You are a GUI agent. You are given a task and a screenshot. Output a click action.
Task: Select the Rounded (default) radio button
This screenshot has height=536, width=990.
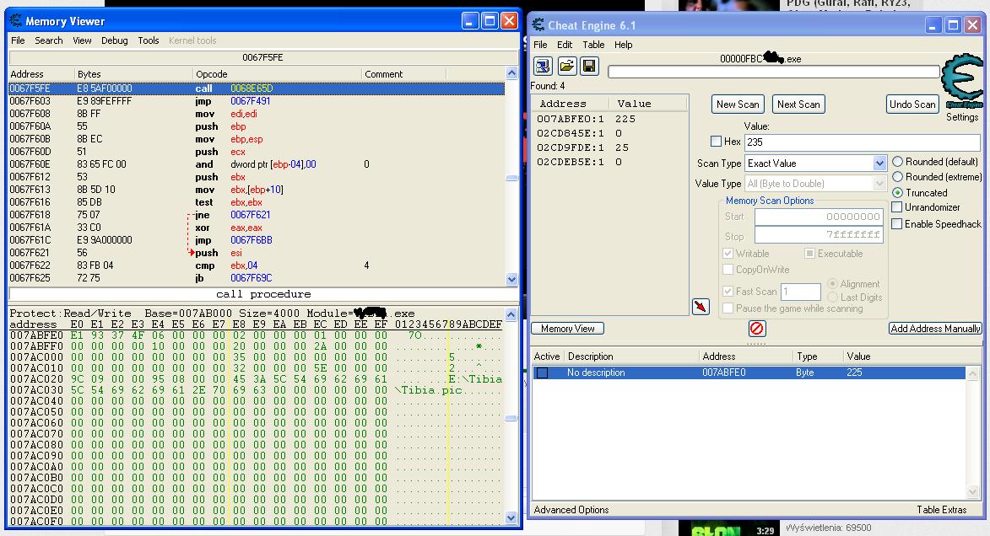click(897, 162)
